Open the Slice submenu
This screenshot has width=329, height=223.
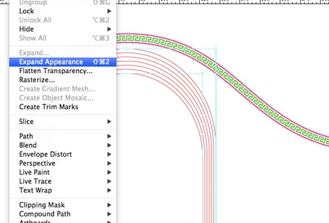coord(63,122)
